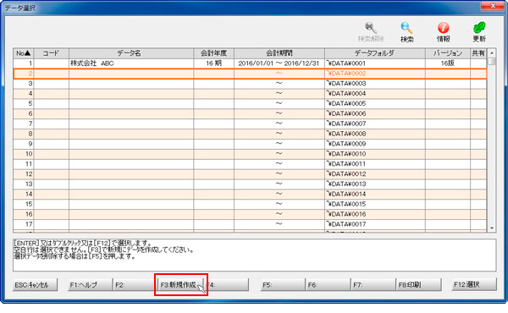The width and height of the screenshot is (508, 313).
Task: Click the F5: button
Action: coord(283,285)
